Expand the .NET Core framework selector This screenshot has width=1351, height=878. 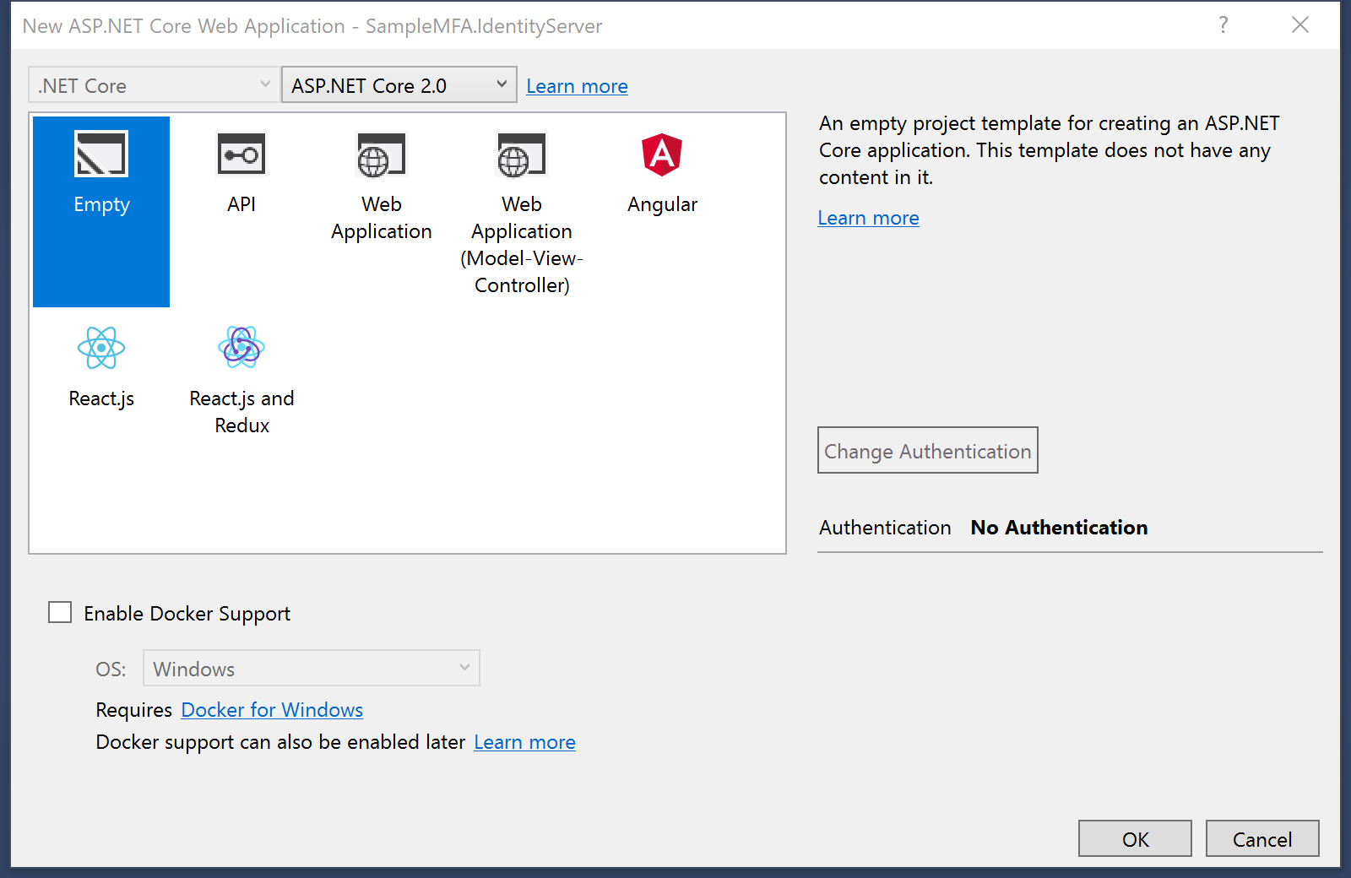264,84
